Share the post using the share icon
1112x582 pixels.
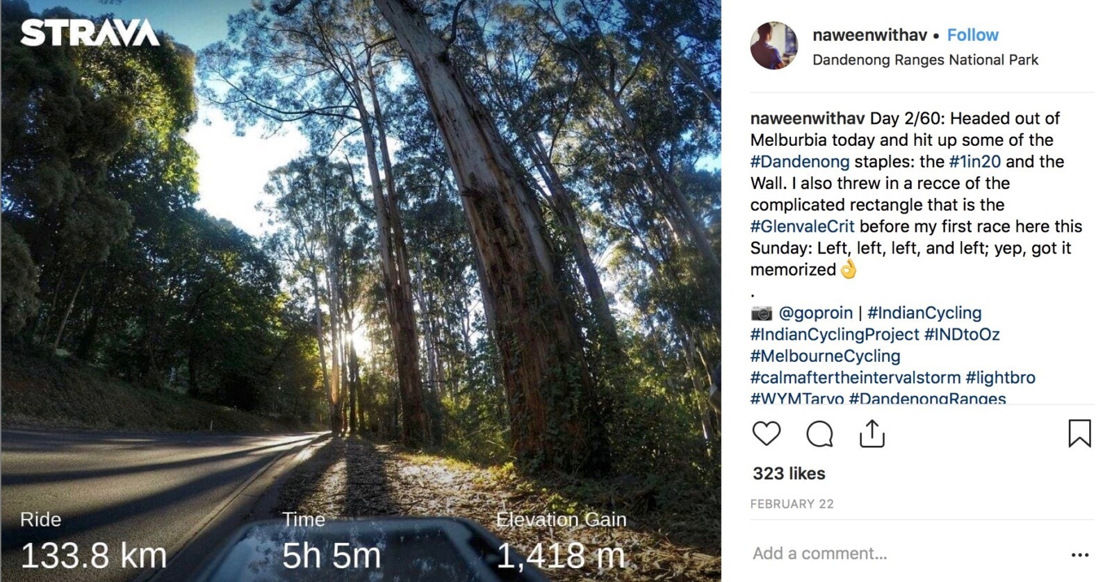[872, 433]
